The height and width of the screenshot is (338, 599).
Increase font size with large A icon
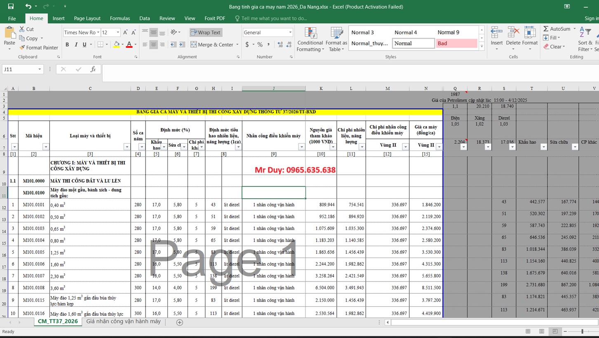pyautogui.click(x=125, y=32)
